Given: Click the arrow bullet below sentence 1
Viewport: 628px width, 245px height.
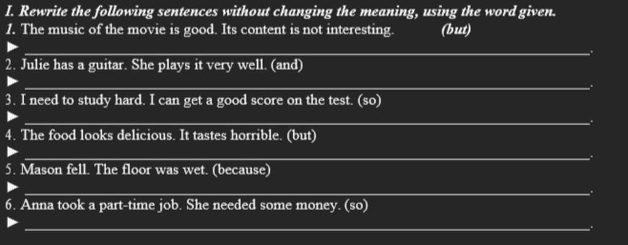Looking at the screenshot, I should tap(12, 47).
